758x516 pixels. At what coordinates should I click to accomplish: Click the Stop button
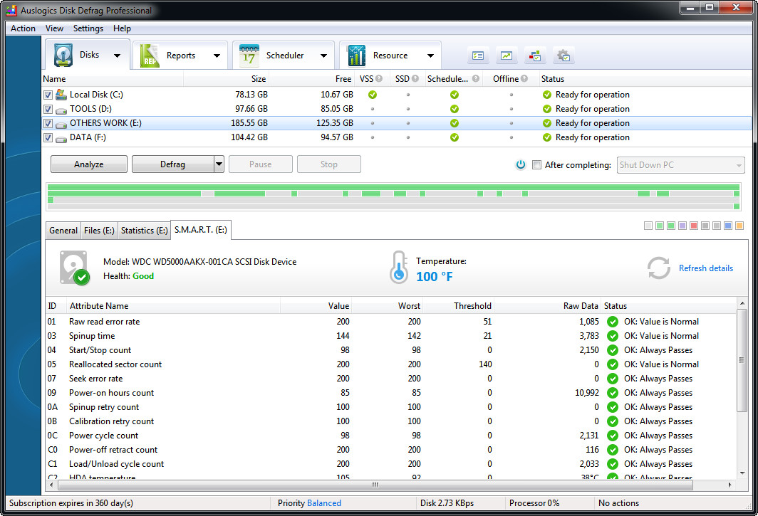(328, 164)
